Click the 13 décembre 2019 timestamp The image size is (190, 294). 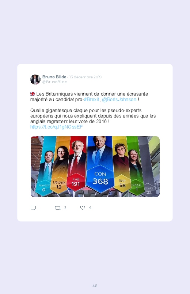(85, 77)
